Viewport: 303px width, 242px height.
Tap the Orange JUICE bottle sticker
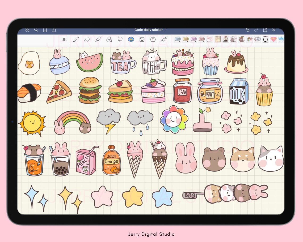click(x=112, y=160)
